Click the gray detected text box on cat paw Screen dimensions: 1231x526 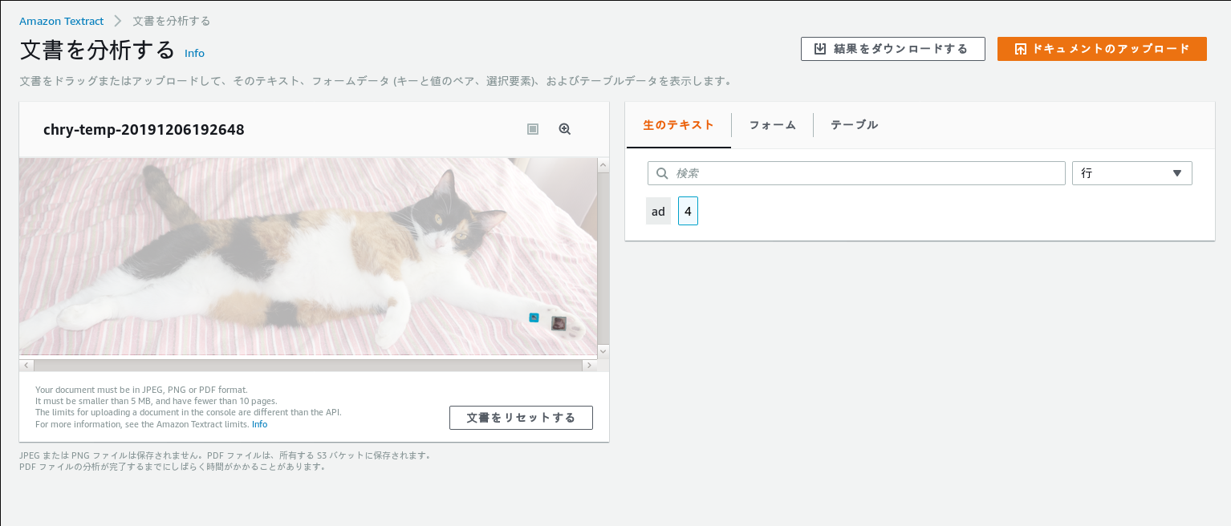[x=559, y=323]
